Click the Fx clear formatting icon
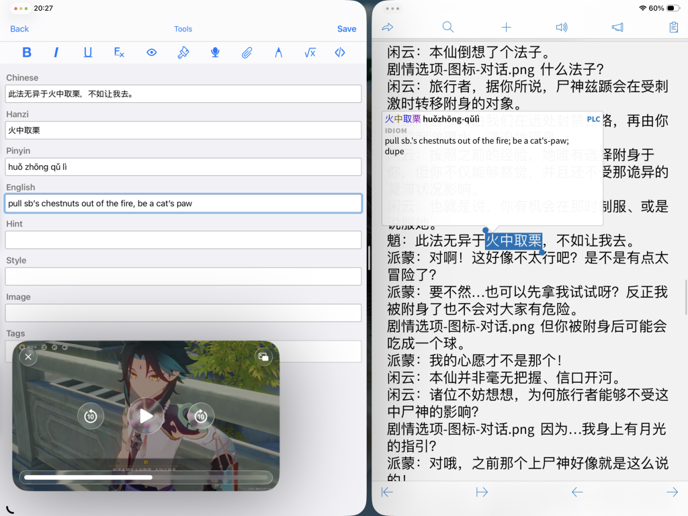Screen dimensions: 688x516 (x=118, y=52)
